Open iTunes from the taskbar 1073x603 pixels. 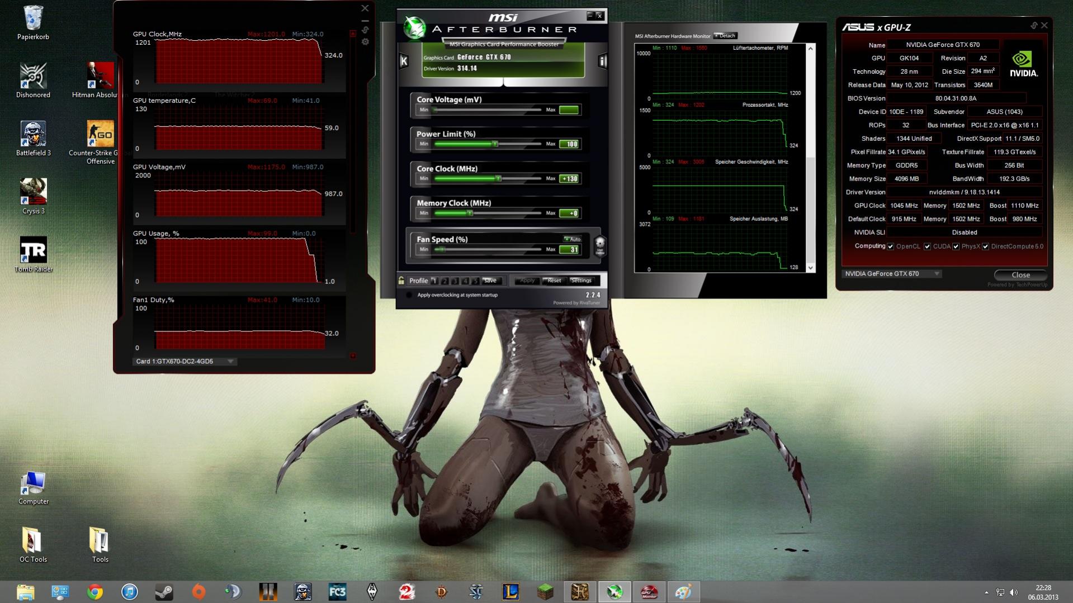(129, 592)
